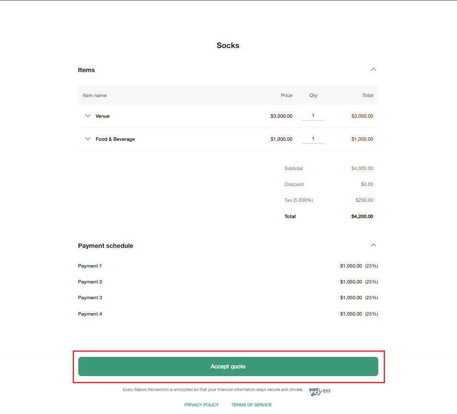Click the Payment 4 amount $1,050.00
This screenshot has height=414, width=457.
(350, 314)
